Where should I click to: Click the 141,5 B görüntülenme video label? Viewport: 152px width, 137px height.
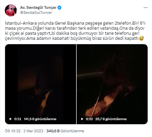tap(40, 119)
